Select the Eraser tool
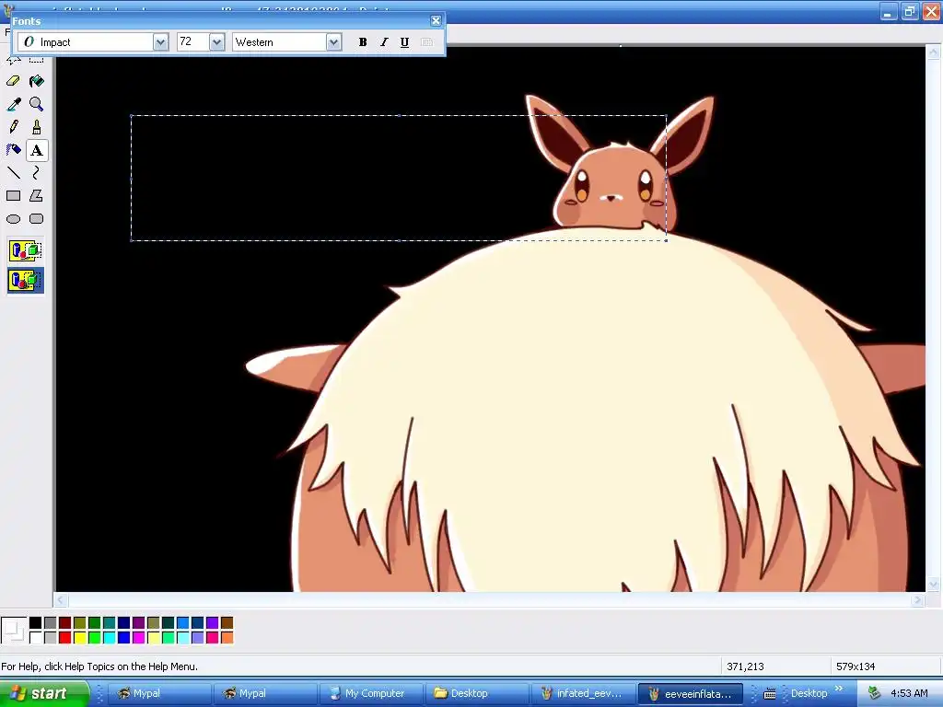This screenshot has width=943, height=707. click(13, 81)
